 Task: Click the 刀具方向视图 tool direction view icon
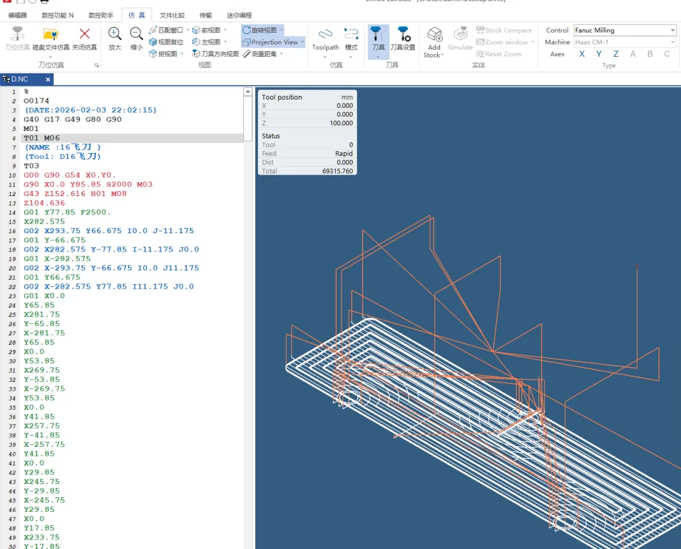coord(215,54)
